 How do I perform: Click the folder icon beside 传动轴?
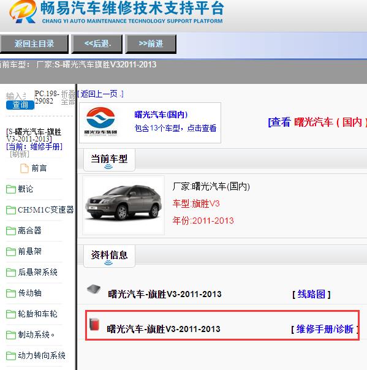point(11,293)
